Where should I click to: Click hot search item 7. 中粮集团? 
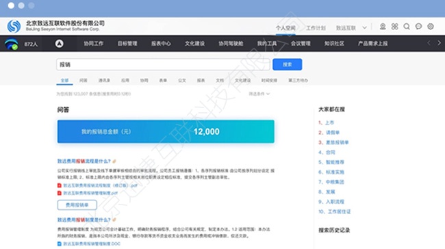coord(331,182)
